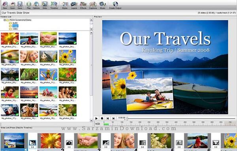This screenshot has height=151, width=237.
Task: Select the My_photos_04 lake thumbnail
Action: point(68,39)
